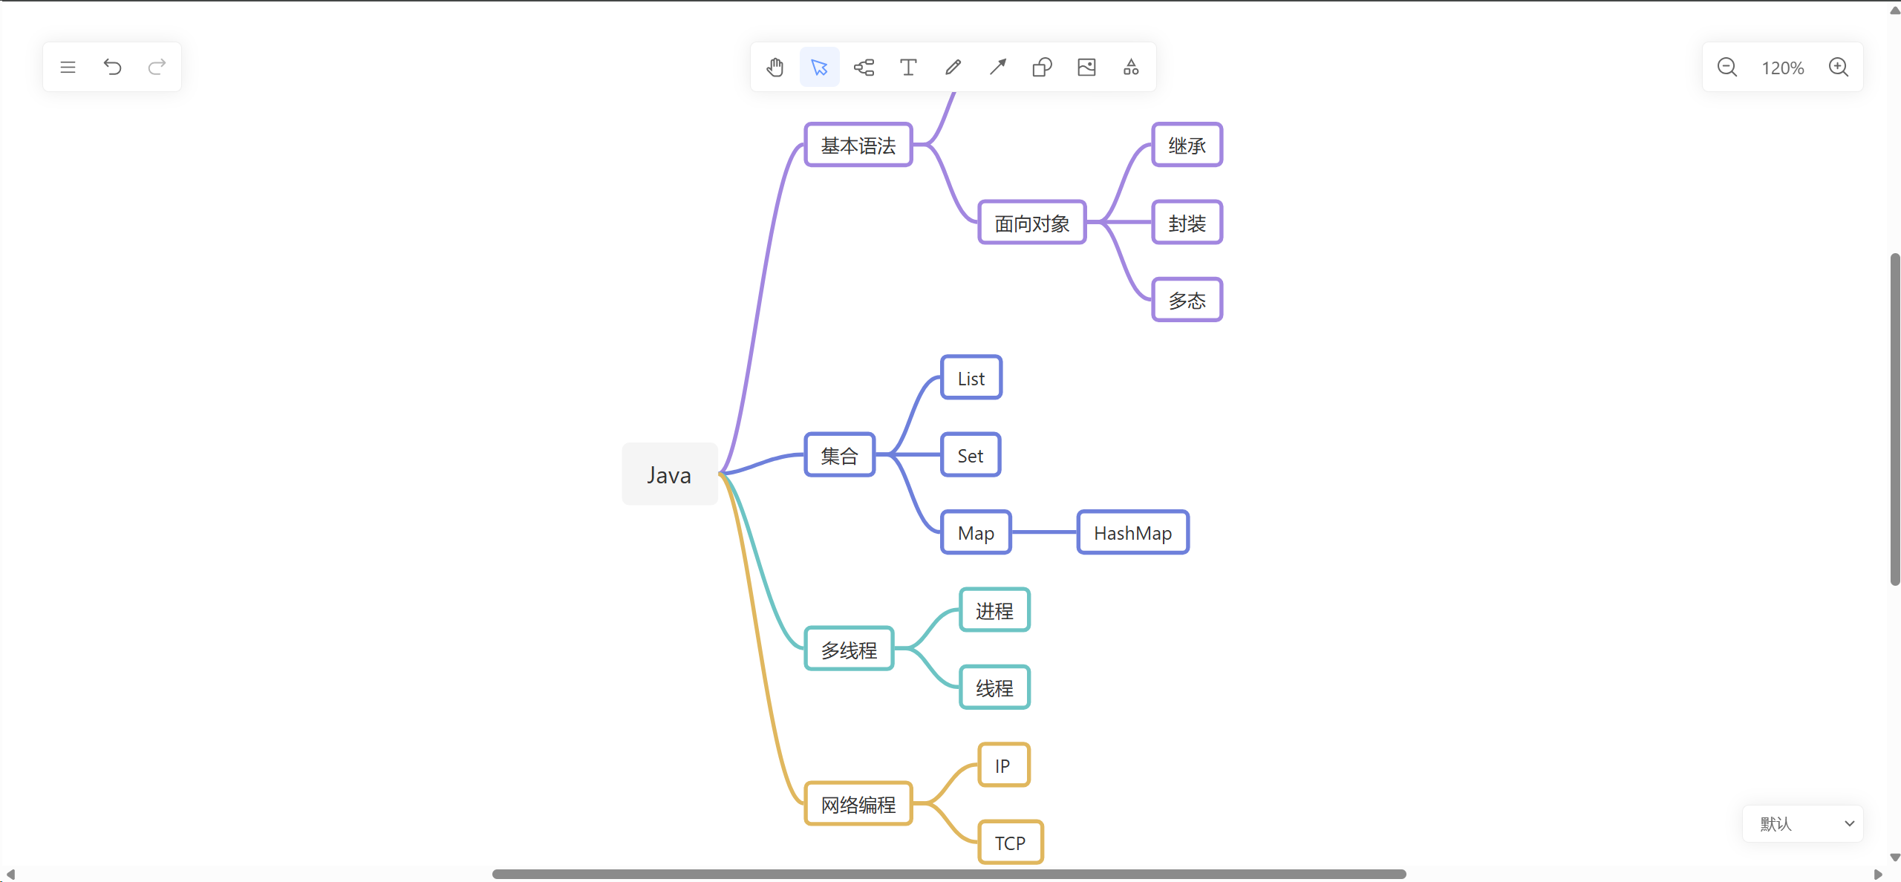Screen dimensions: 1901x882
Task: Open the hamburger menu
Action: (x=68, y=68)
